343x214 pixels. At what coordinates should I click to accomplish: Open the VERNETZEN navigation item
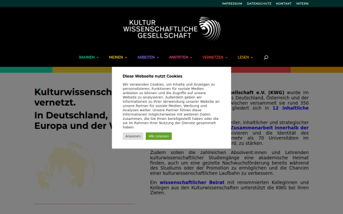pyautogui.click(x=213, y=58)
